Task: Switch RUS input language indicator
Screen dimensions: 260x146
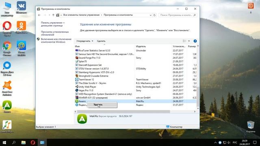Action: point(235,142)
